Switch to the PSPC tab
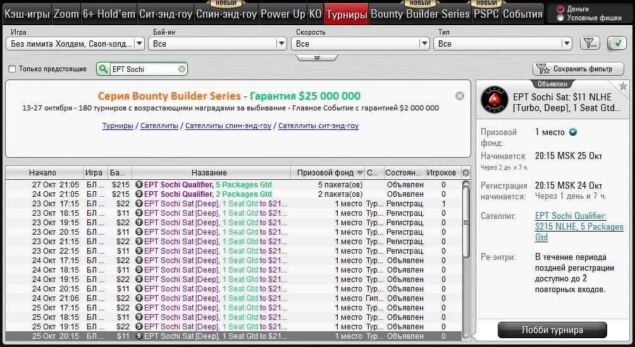635x347 pixels. coord(486,14)
